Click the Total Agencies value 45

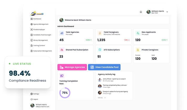(x=61, y=40)
